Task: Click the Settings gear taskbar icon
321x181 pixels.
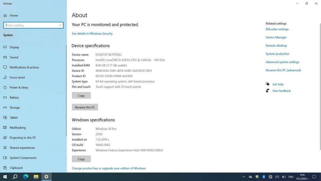Action: 47,177
